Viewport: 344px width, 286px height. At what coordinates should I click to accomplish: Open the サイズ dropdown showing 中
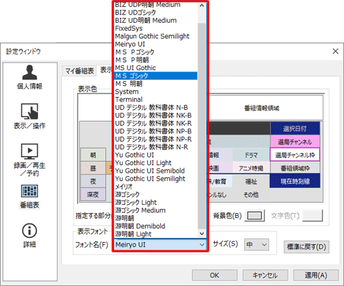tap(257, 245)
